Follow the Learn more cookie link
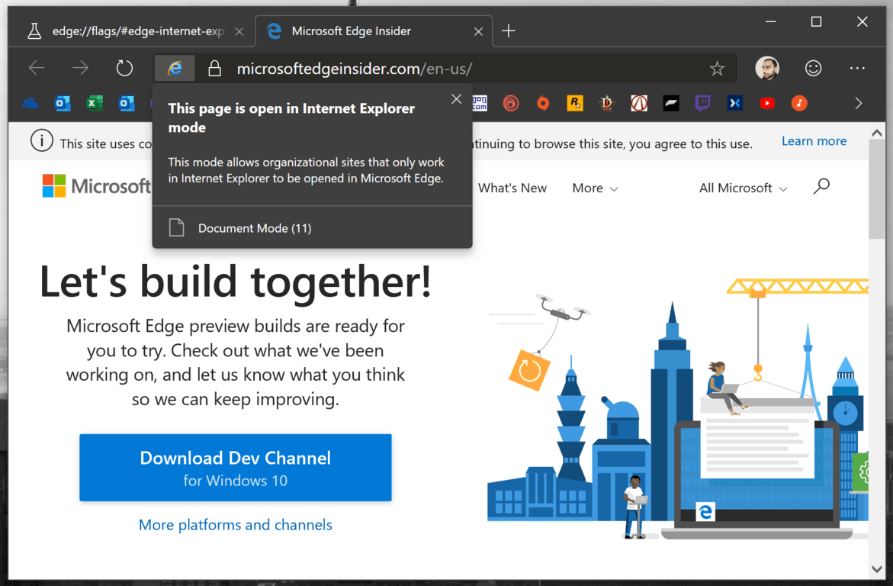 (x=814, y=141)
